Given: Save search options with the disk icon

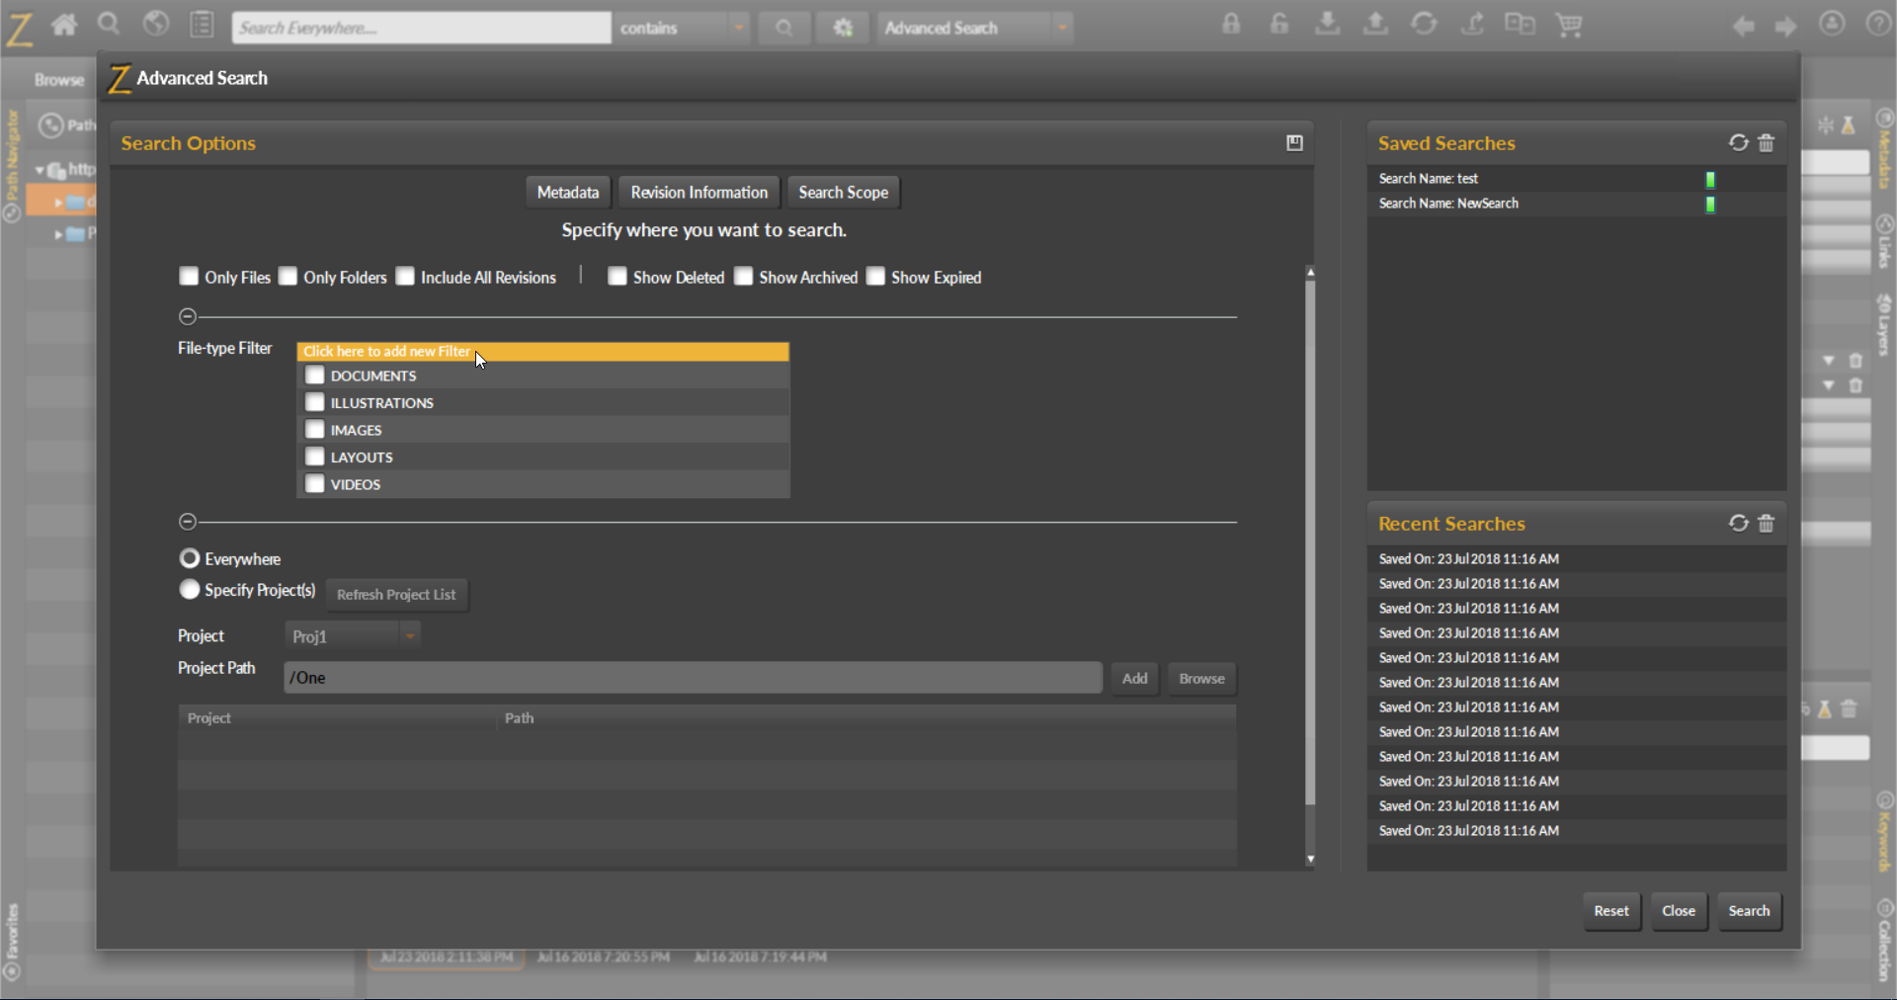Looking at the screenshot, I should coord(1294,143).
